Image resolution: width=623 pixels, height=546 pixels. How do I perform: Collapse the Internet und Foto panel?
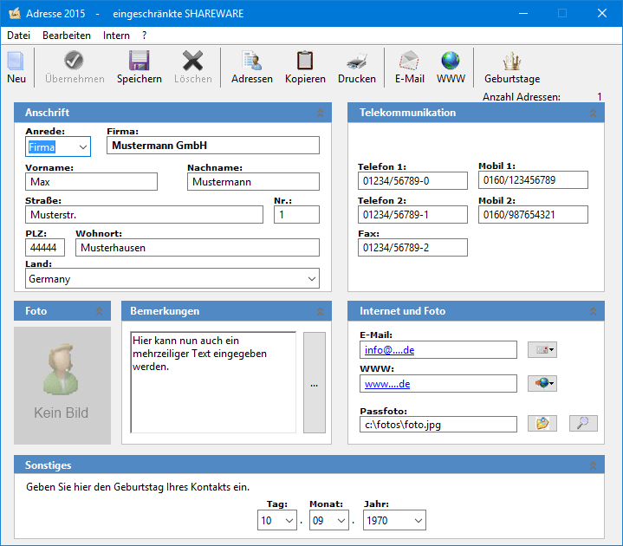pos(593,311)
